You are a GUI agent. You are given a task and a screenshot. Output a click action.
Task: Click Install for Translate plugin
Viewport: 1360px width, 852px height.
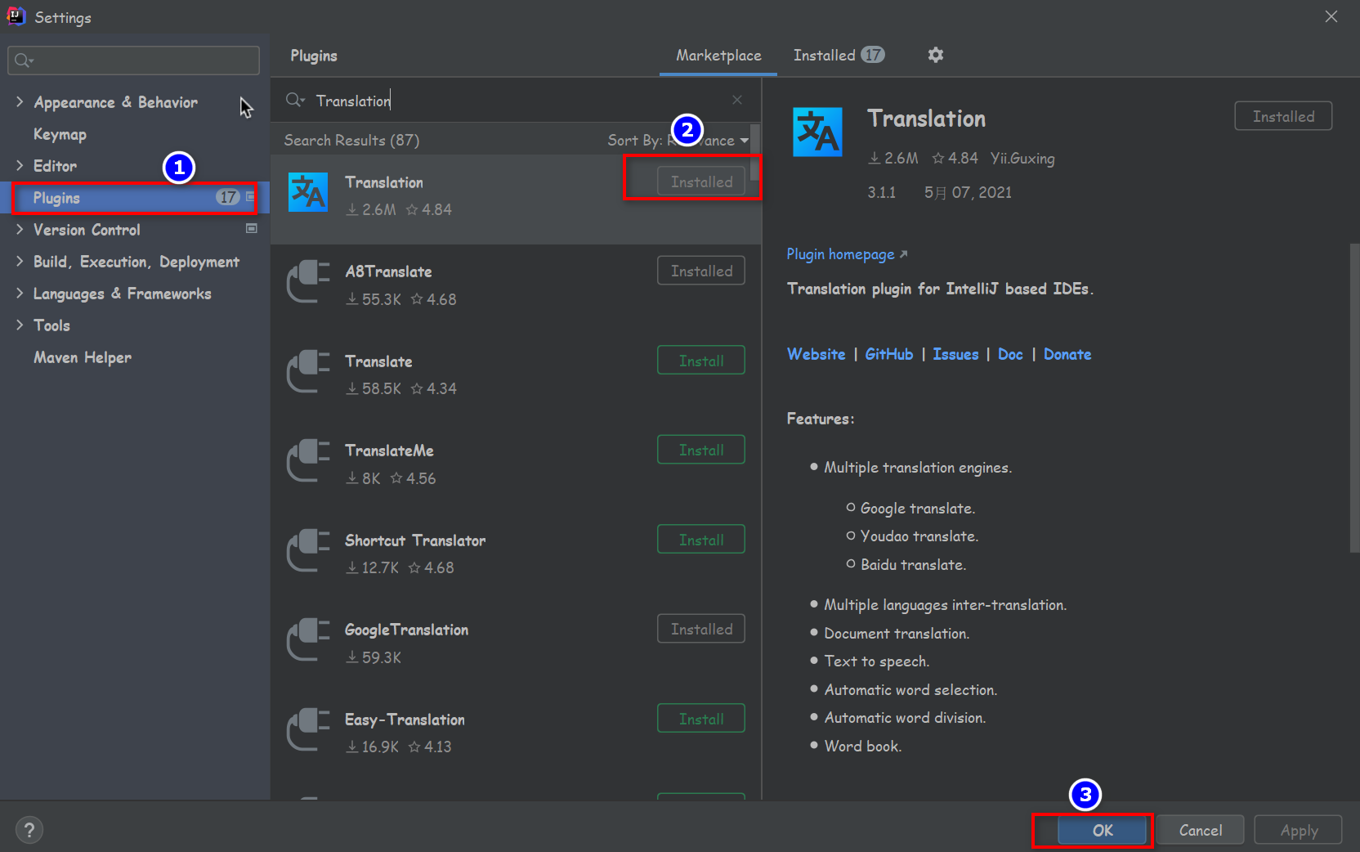701,361
